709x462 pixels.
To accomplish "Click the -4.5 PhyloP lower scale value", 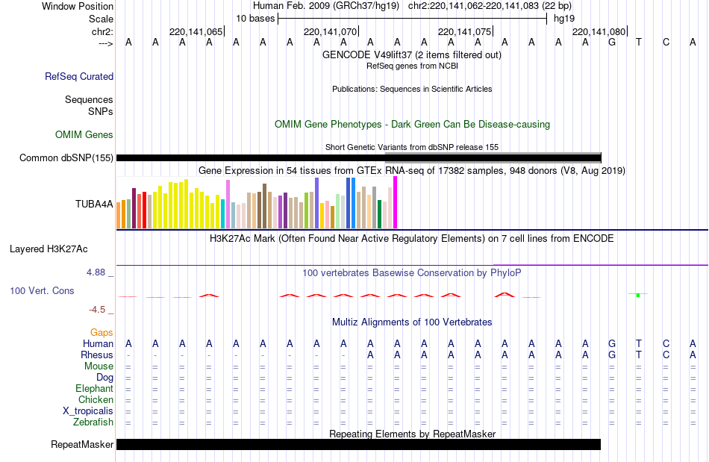I will (x=97, y=310).
